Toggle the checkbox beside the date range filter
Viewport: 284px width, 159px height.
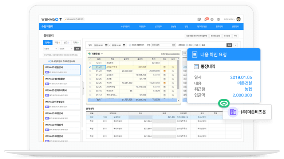130,45
